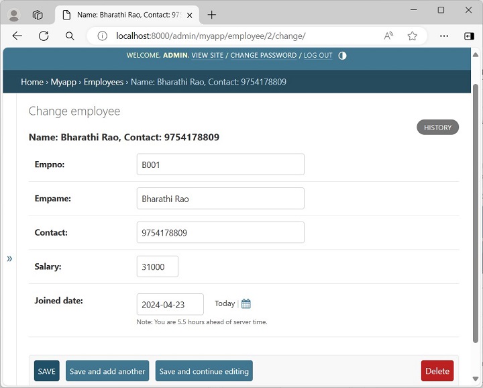Click the scrollbar up arrow
This screenshot has width=483, height=388.
pos(476,55)
